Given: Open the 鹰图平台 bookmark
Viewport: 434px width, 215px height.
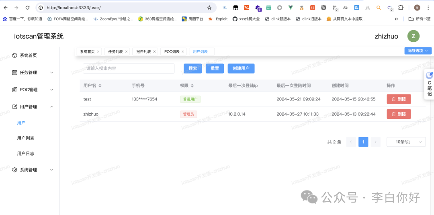Looking at the screenshot, I should [x=192, y=19].
